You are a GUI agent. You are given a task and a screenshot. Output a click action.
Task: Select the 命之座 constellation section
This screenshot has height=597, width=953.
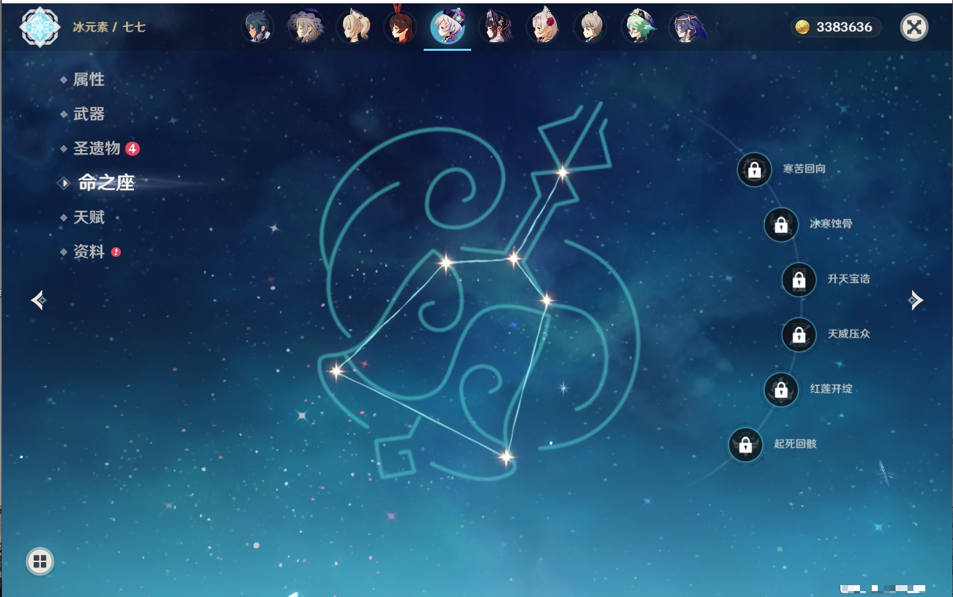point(106,183)
